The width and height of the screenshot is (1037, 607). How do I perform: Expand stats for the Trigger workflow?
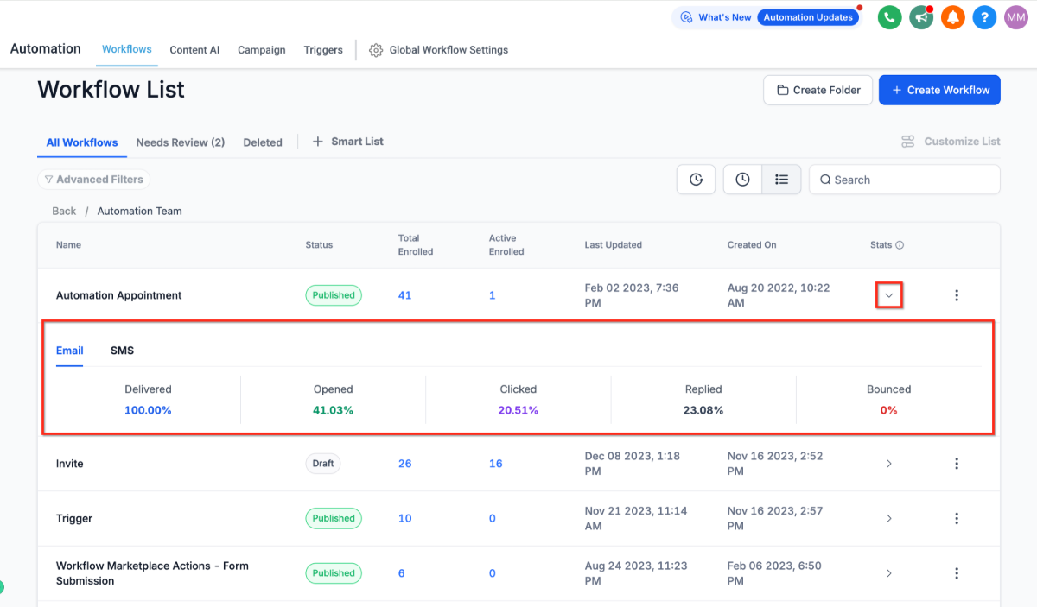(888, 519)
